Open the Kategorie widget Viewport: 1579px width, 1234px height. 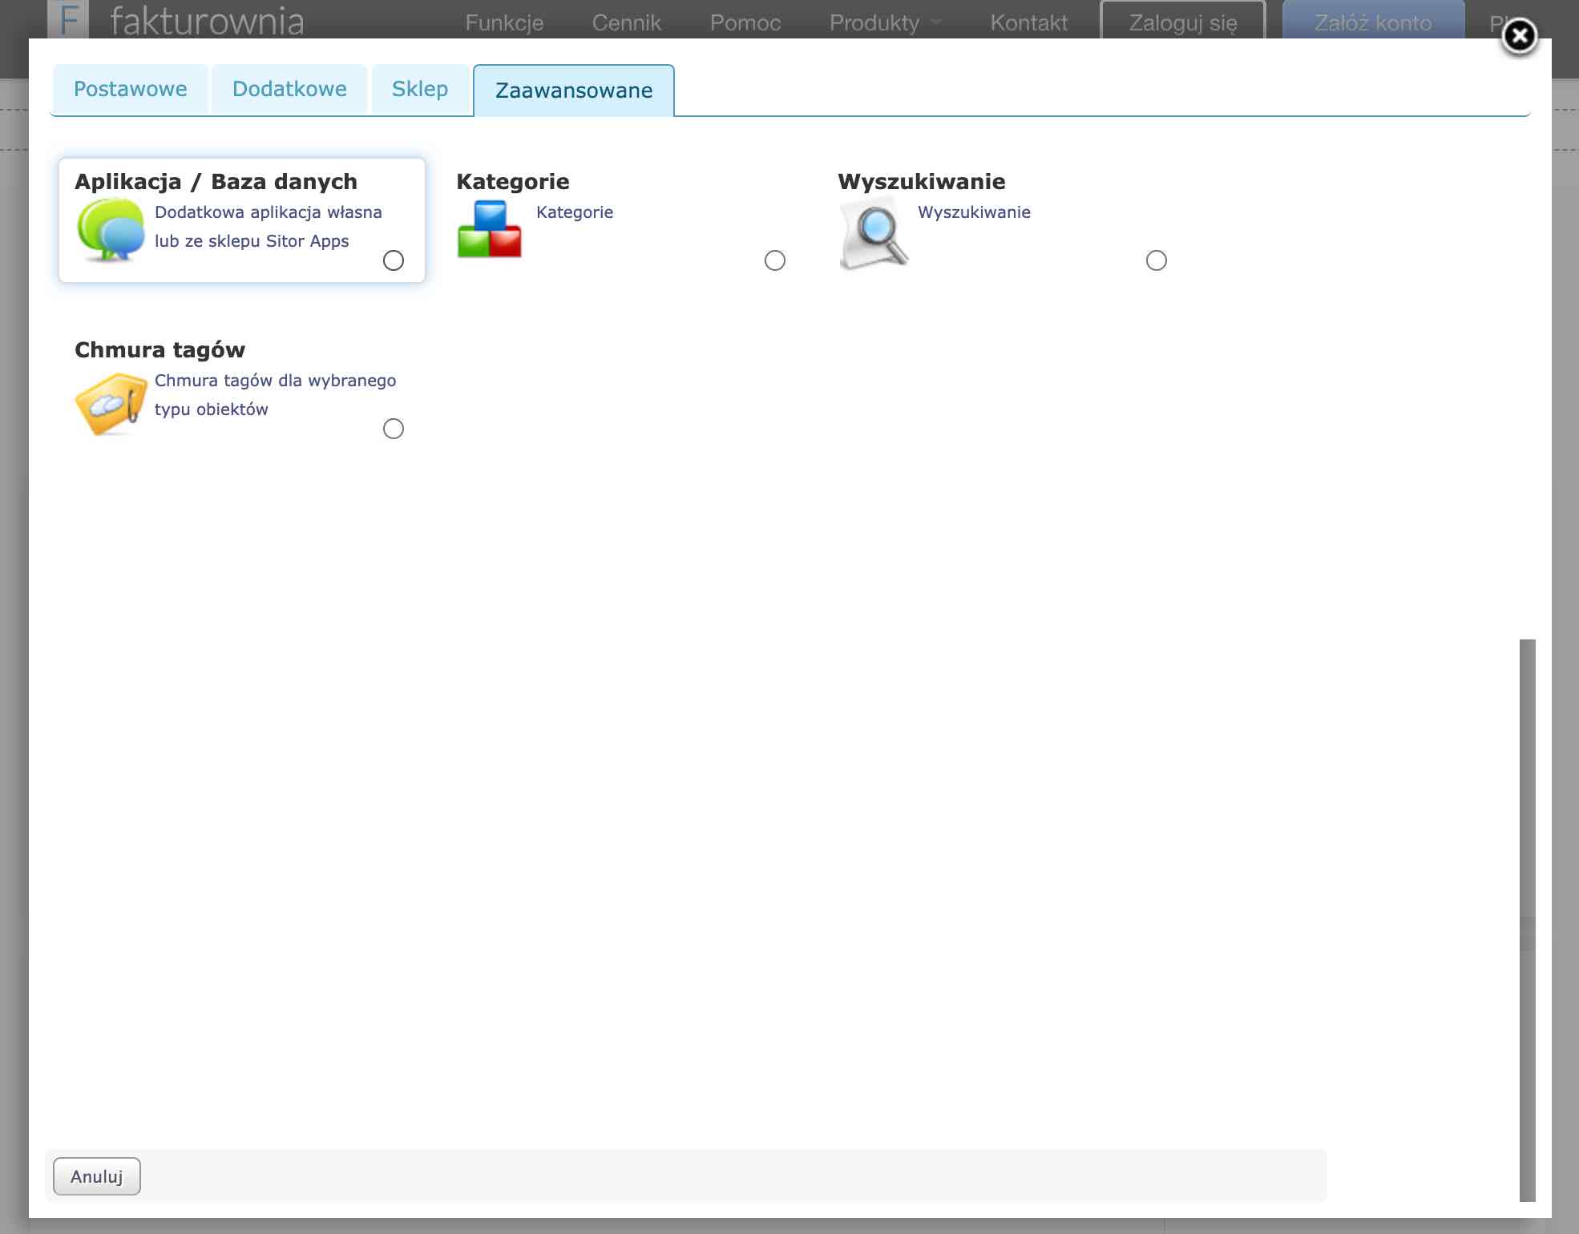pos(574,212)
